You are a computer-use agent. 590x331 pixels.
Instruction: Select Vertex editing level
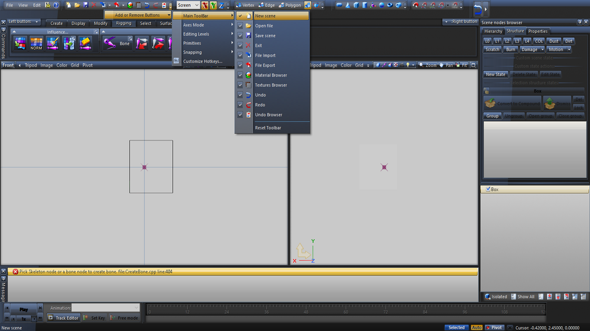(245, 5)
